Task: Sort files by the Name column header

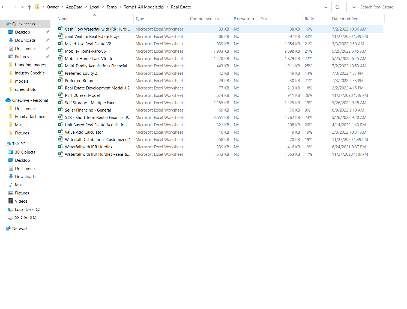Action: click(63, 19)
